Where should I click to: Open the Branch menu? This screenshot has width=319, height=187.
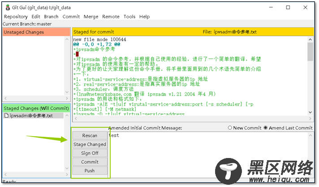click(51, 17)
